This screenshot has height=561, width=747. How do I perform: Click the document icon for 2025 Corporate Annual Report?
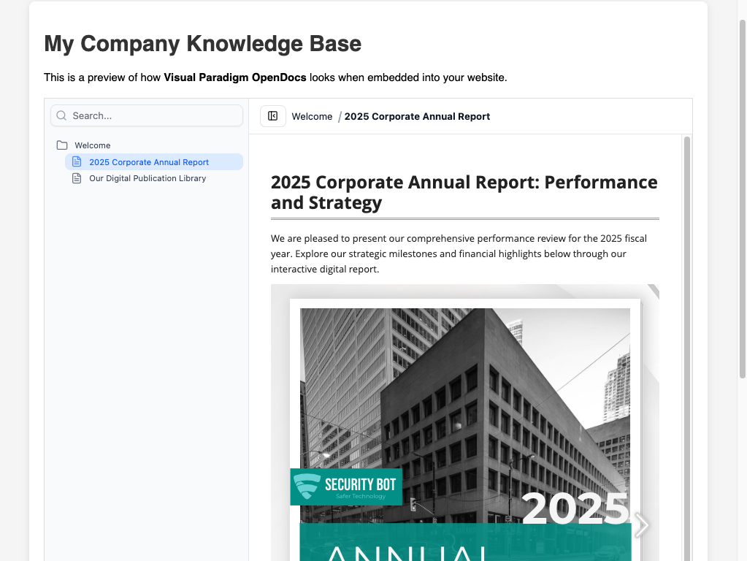[77, 161]
